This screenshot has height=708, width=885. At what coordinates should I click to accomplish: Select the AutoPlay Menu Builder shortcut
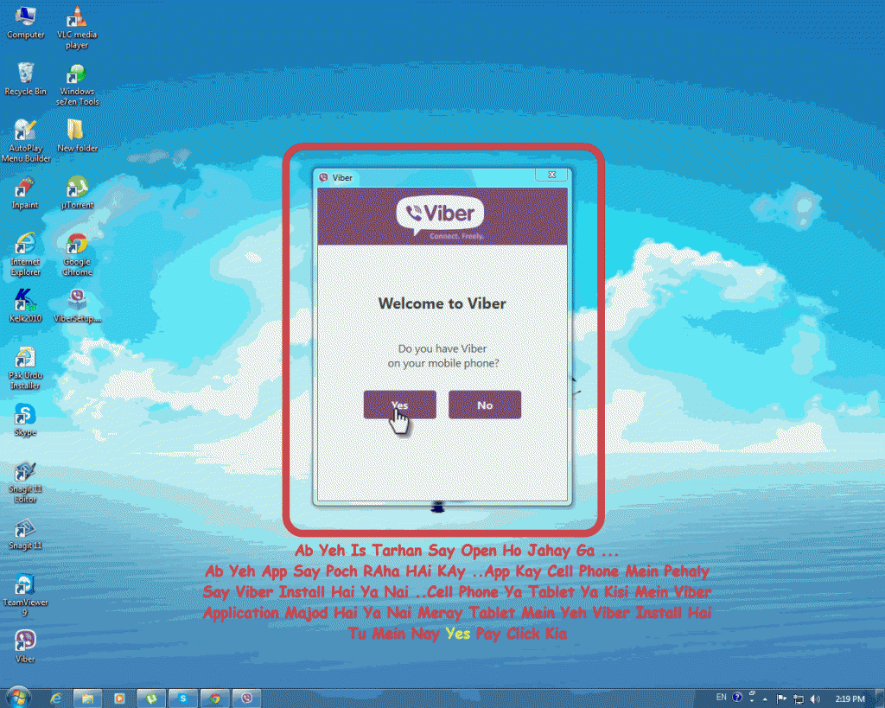[x=25, y=142]
